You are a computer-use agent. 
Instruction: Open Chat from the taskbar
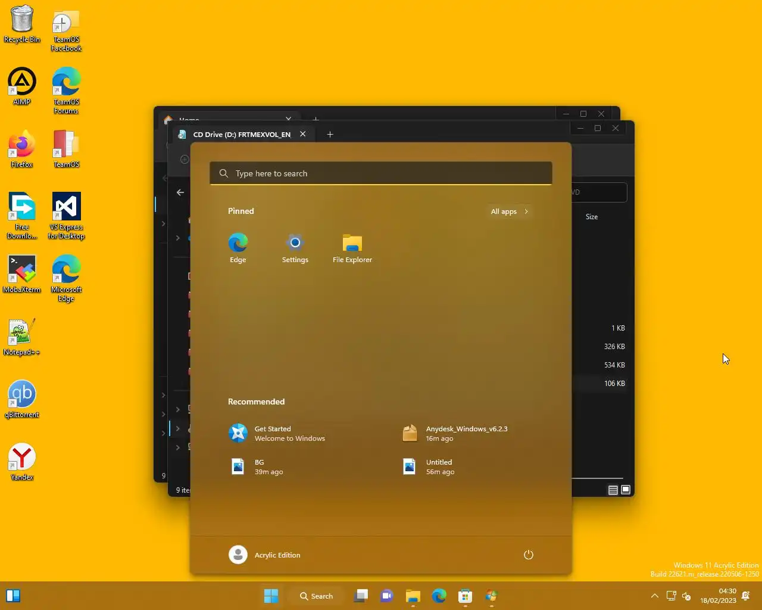coord(387,596)
